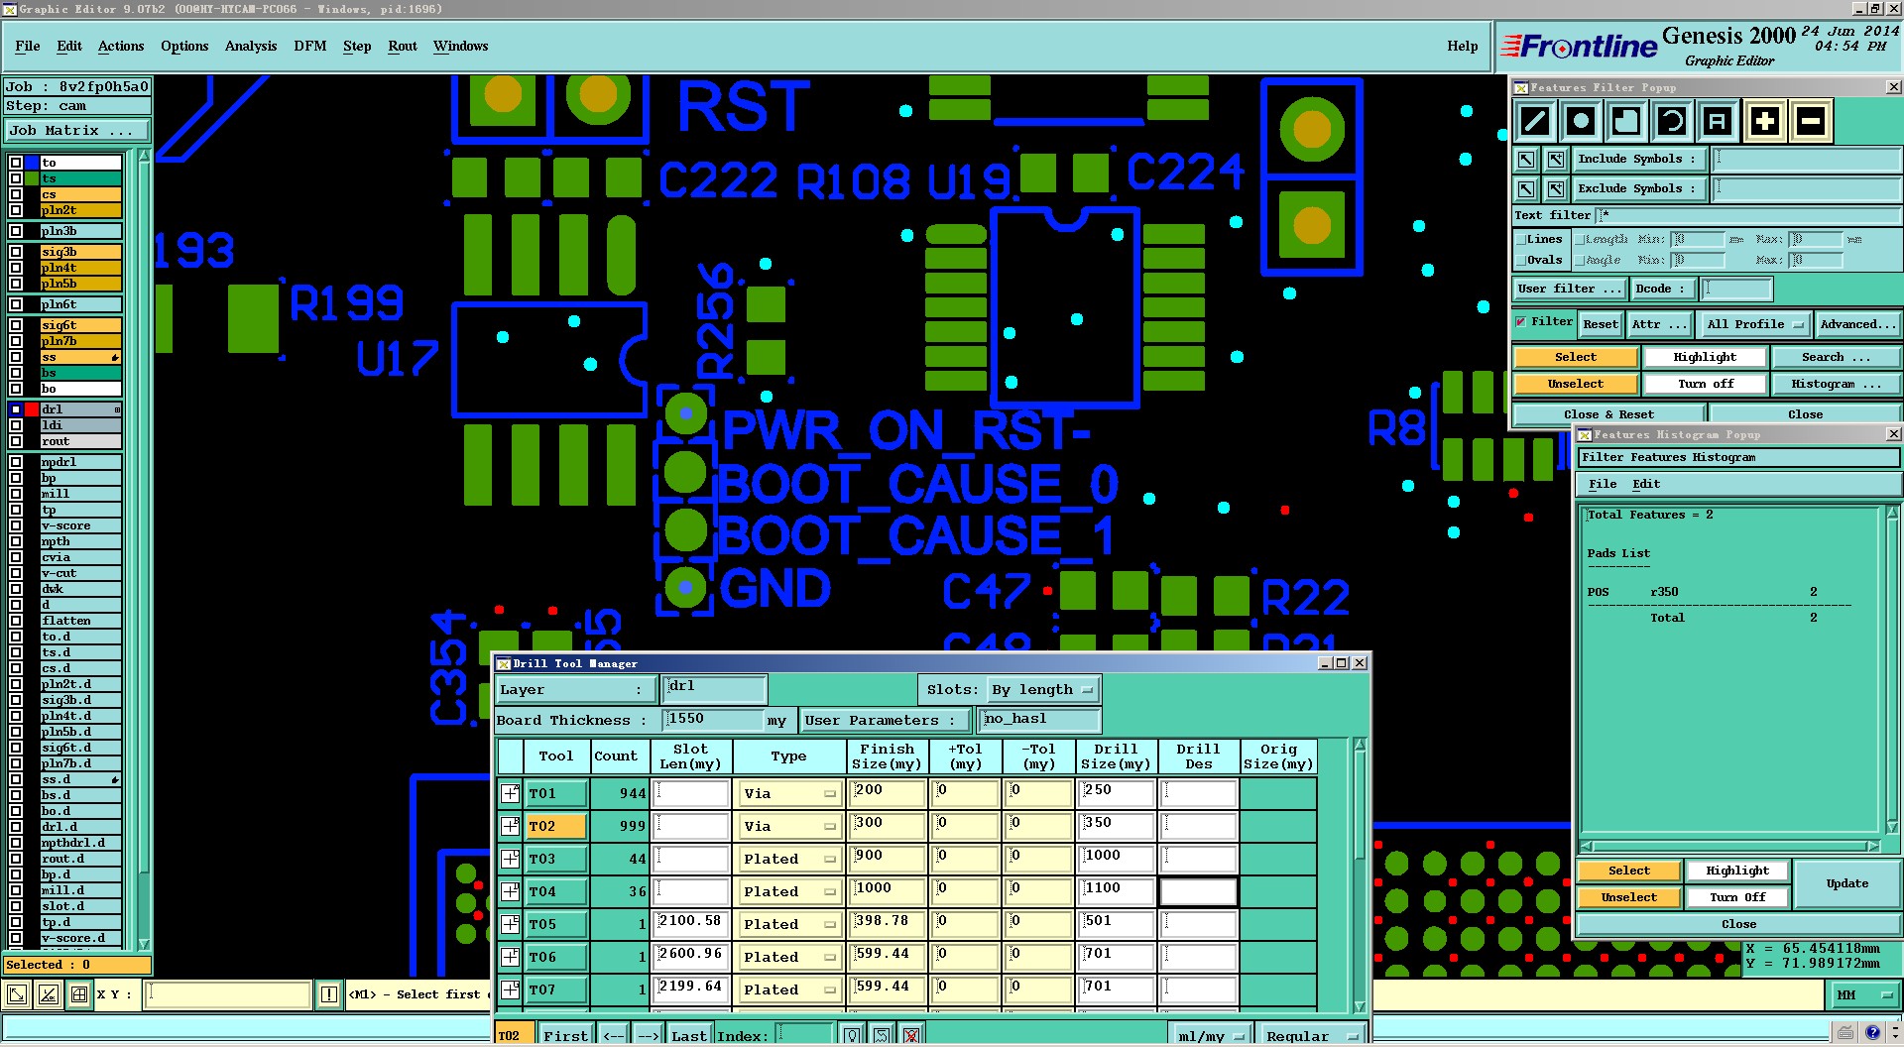Open the Type dropdown for tool T05
This screenshot has height=1047, width=1904.
click(789, 924)
